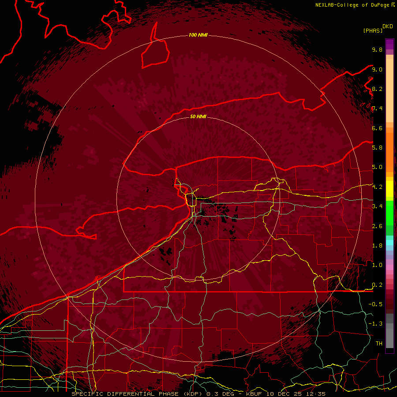Click the pink segment of the color bar

pos(390,267)
